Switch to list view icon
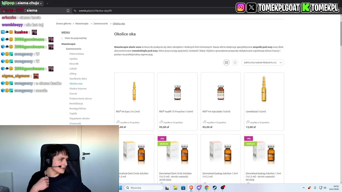The image size is (342, 192). click(x=235, y=62)
